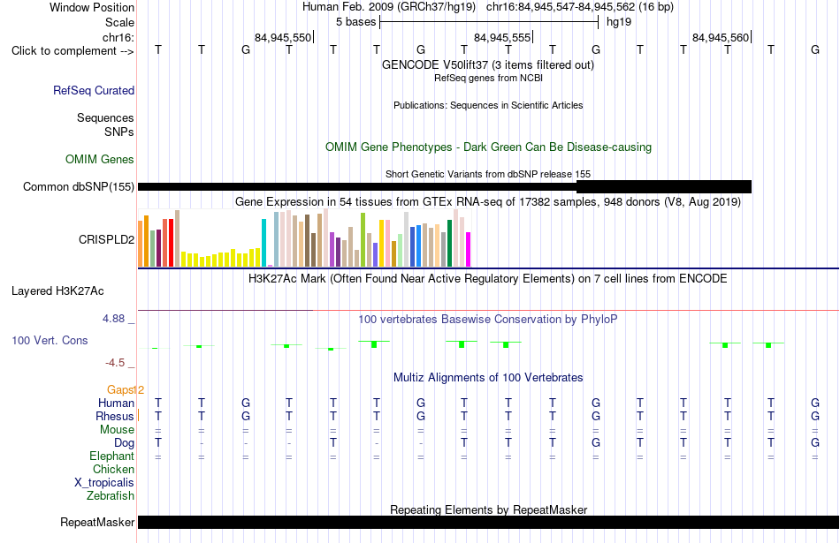Image resolution: width=840 pixels, height=543 pixels.
Task: Click the '5 bases' scale label
Action: 356,22
